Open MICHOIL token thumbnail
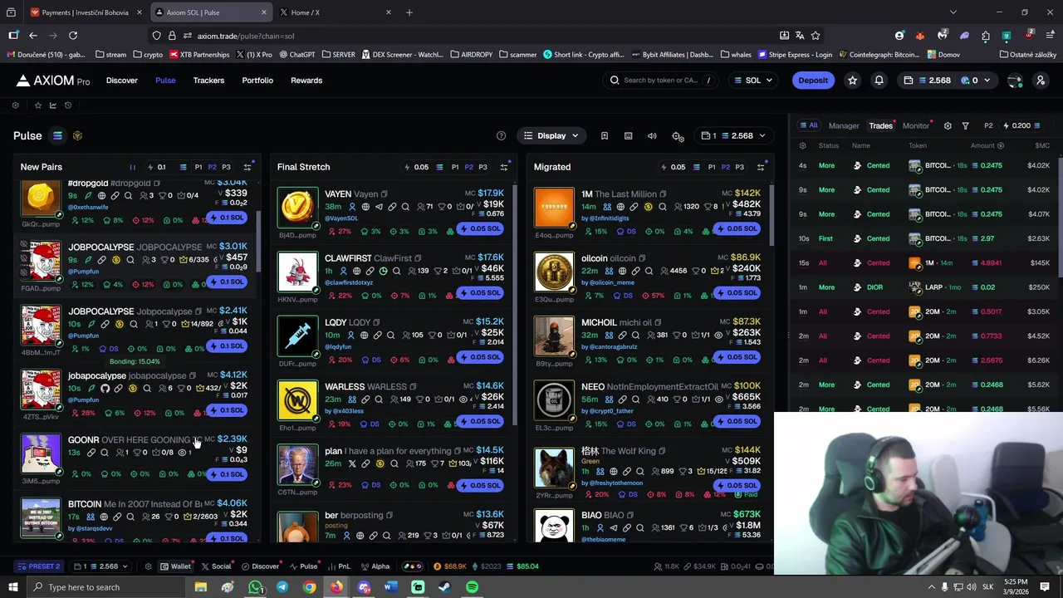The image size is (1063, 598). point(554,336)
